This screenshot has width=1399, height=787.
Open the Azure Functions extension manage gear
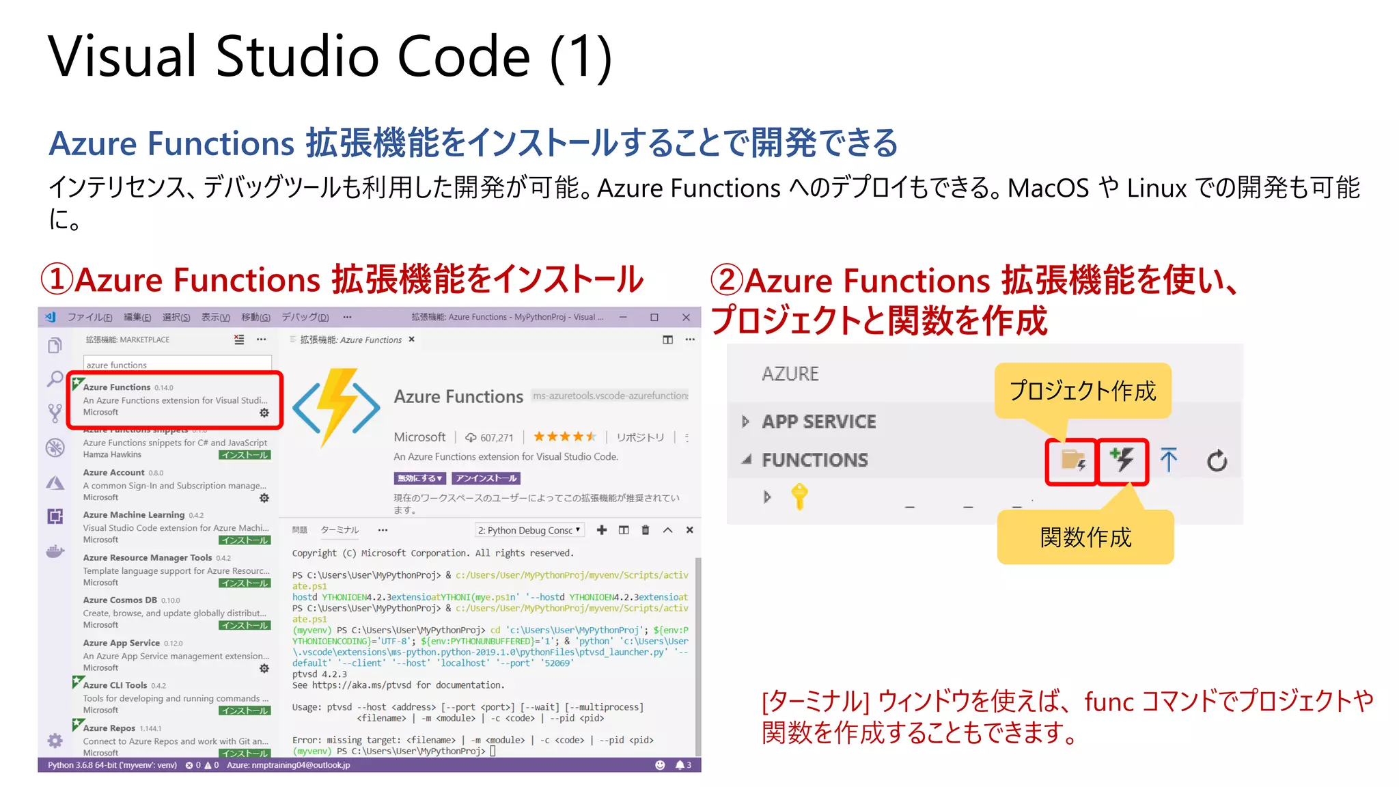pyautogui.click(x=264, y=413)
